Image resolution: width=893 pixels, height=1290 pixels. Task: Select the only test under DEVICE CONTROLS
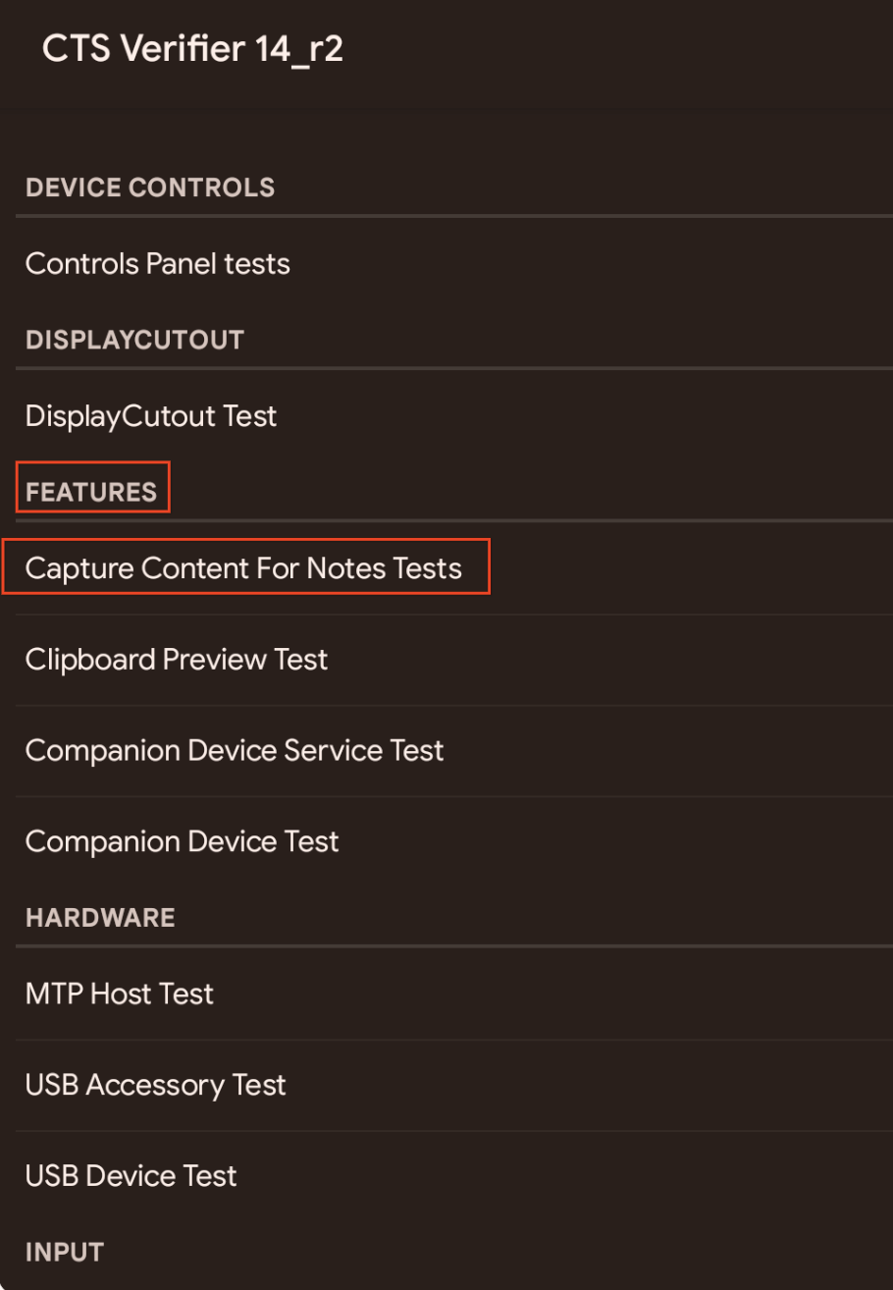coord(157,263)
